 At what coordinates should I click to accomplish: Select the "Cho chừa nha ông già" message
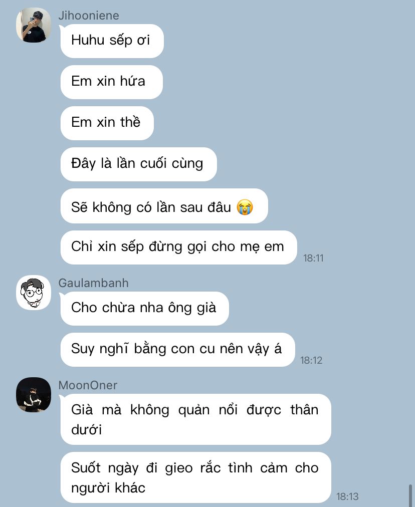coord(144,309)
